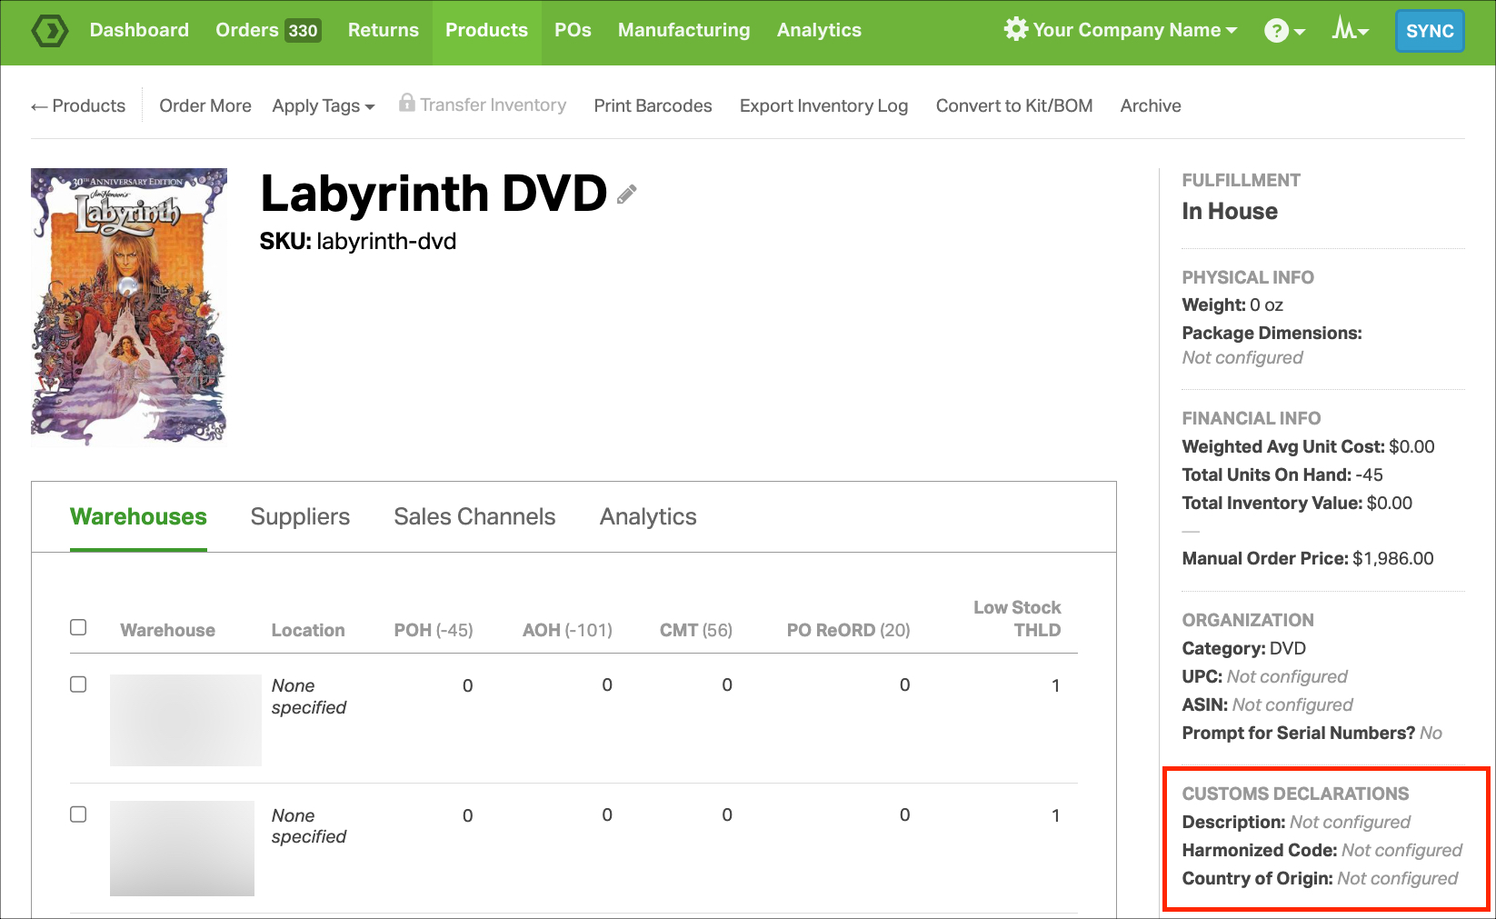
Task: Go back to Products list
Action: click(78, 105)
